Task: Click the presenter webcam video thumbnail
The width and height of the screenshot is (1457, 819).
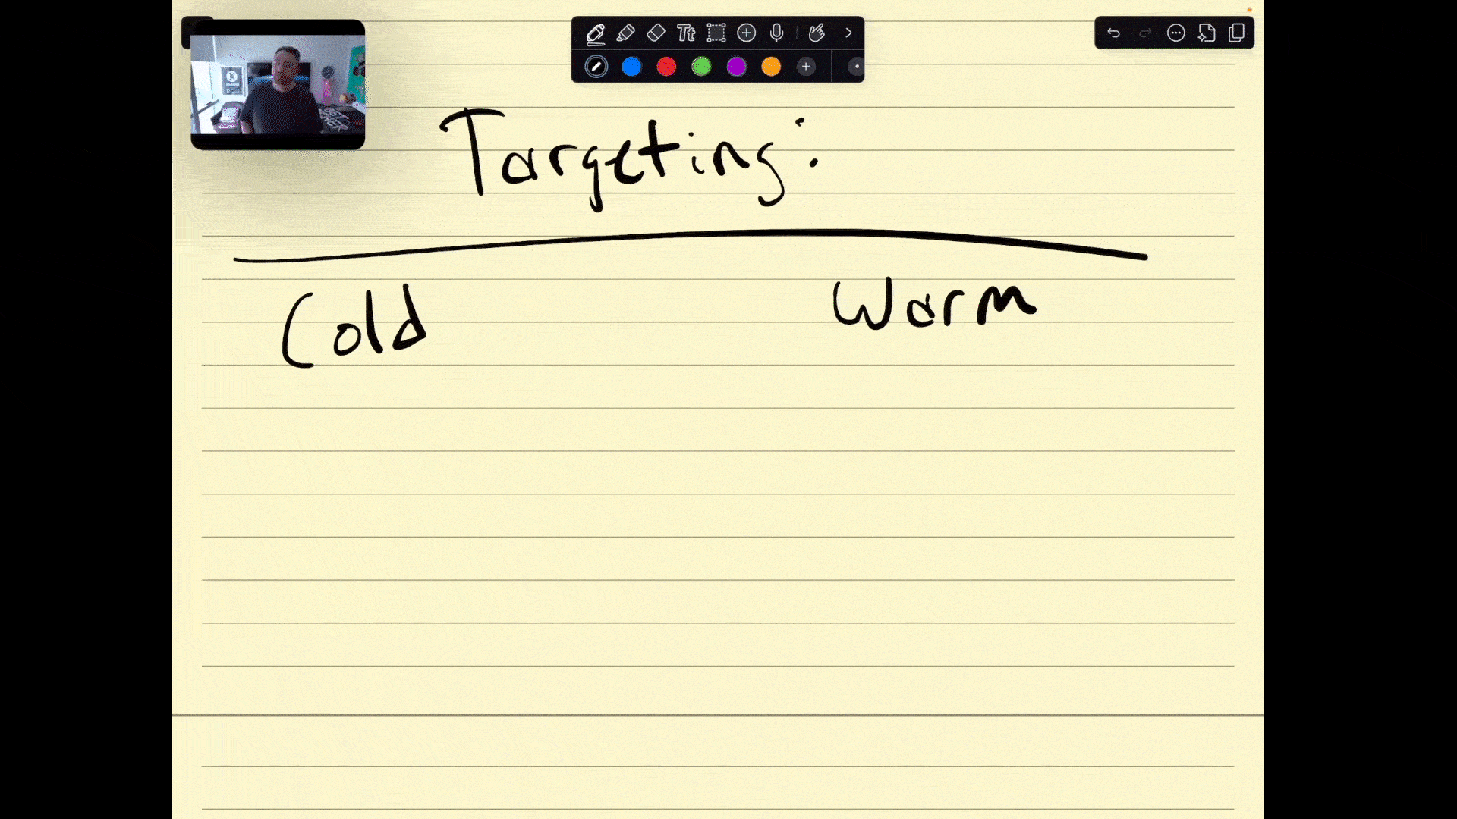Action: pyautogui.click(x=278, y=84)
